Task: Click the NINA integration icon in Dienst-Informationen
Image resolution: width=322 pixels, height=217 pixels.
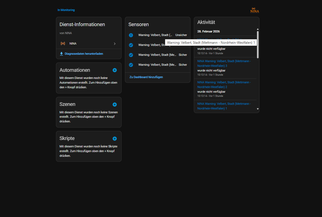Action: point(63,43)
